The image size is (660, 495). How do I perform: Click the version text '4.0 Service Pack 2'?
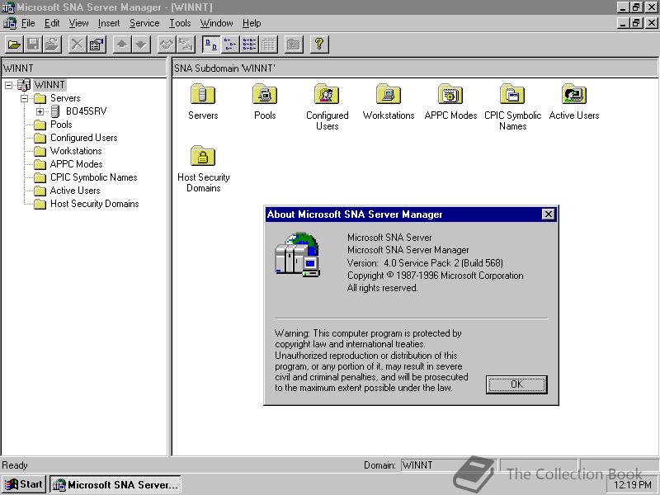point(422,263)
